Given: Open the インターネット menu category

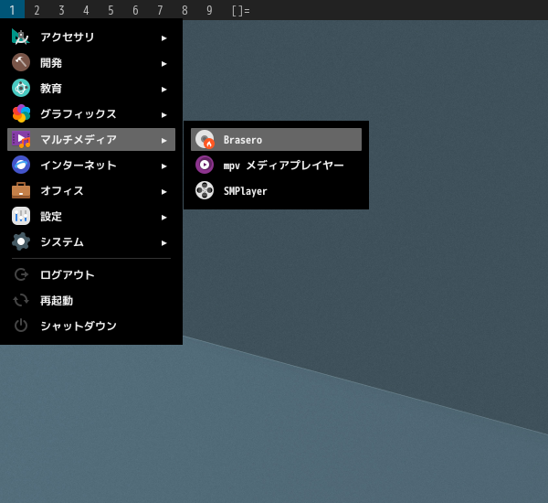Looking at the screenshot, I should click(91, 165).
